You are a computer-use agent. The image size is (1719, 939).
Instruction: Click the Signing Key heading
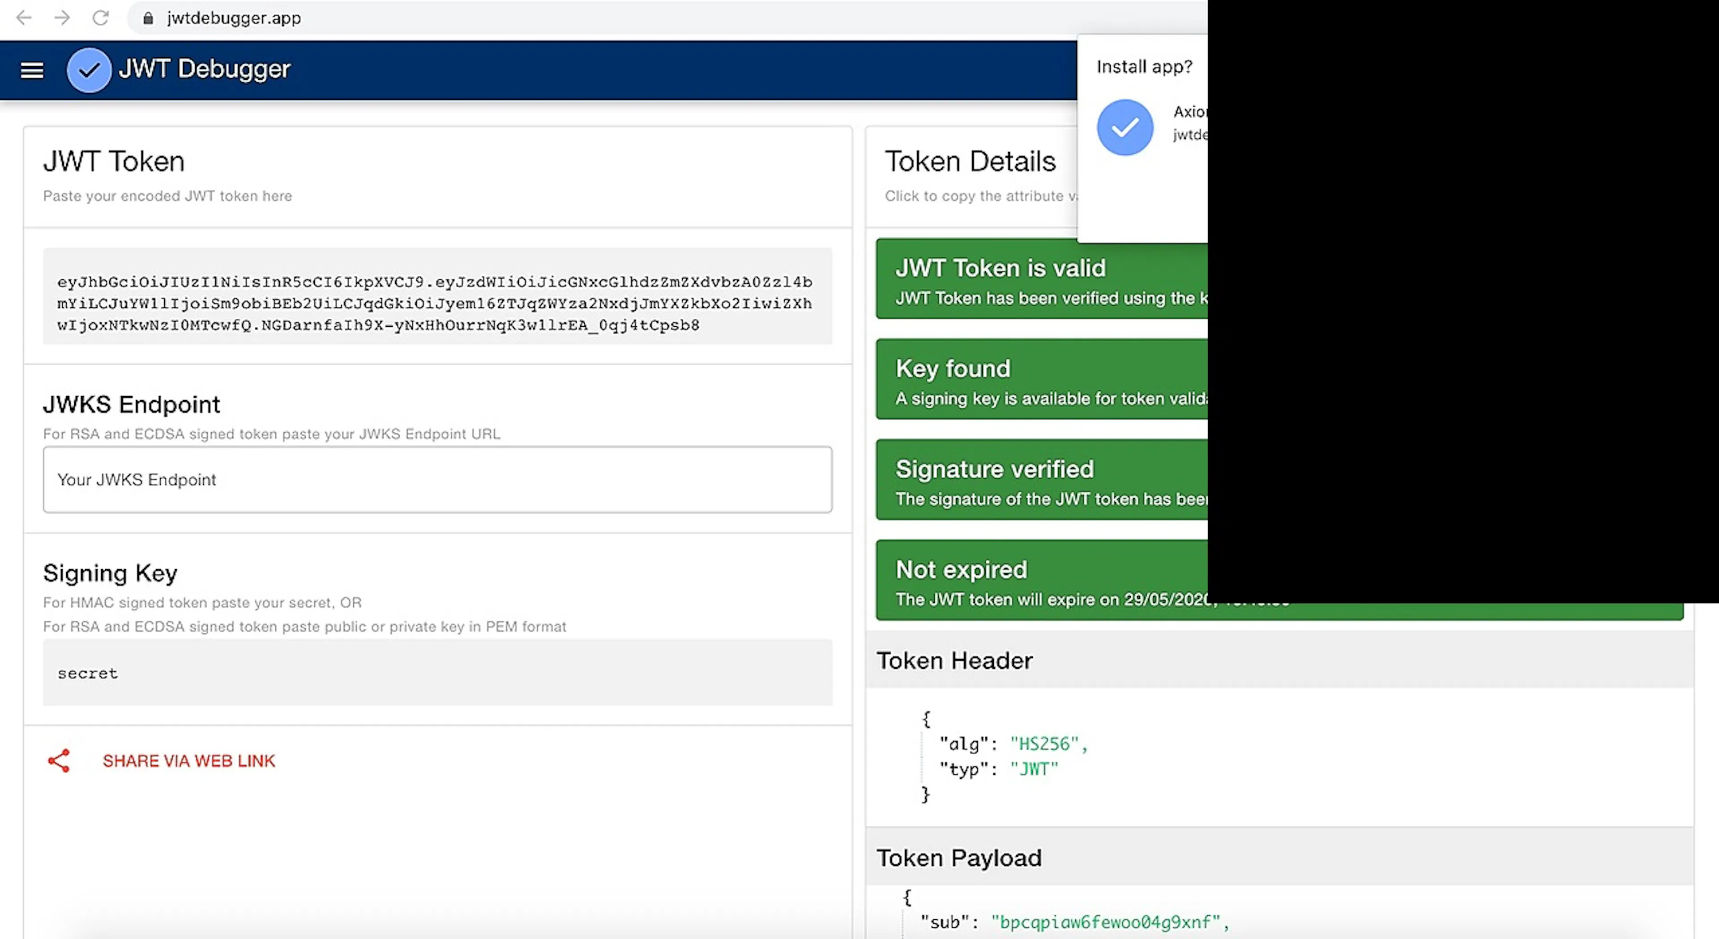tap(110, 573)
